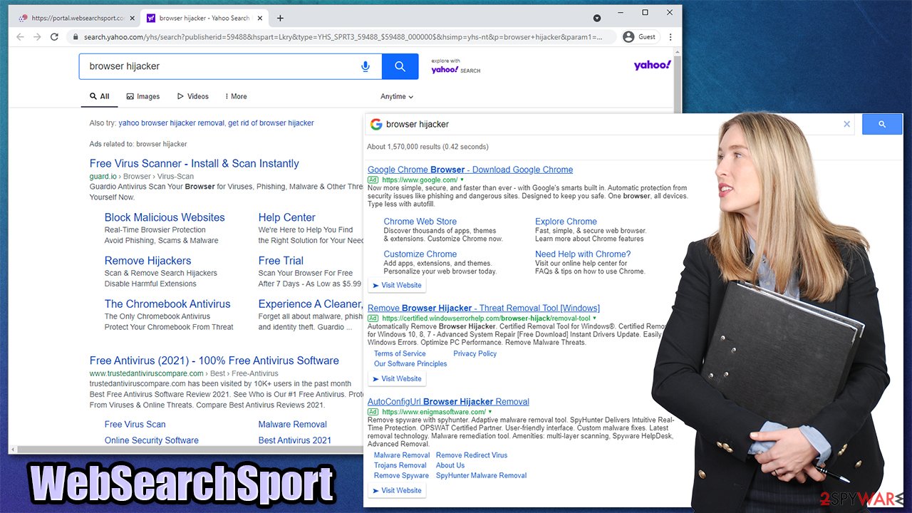912x513 pixels.
Task: Open the About Us link
Action: 450,465
